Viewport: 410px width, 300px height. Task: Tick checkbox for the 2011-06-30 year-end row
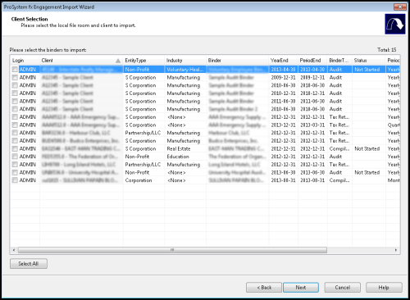point(15,101)
